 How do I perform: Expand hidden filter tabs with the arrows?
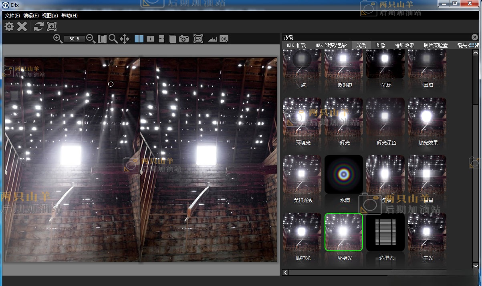[x=474, y=46]
